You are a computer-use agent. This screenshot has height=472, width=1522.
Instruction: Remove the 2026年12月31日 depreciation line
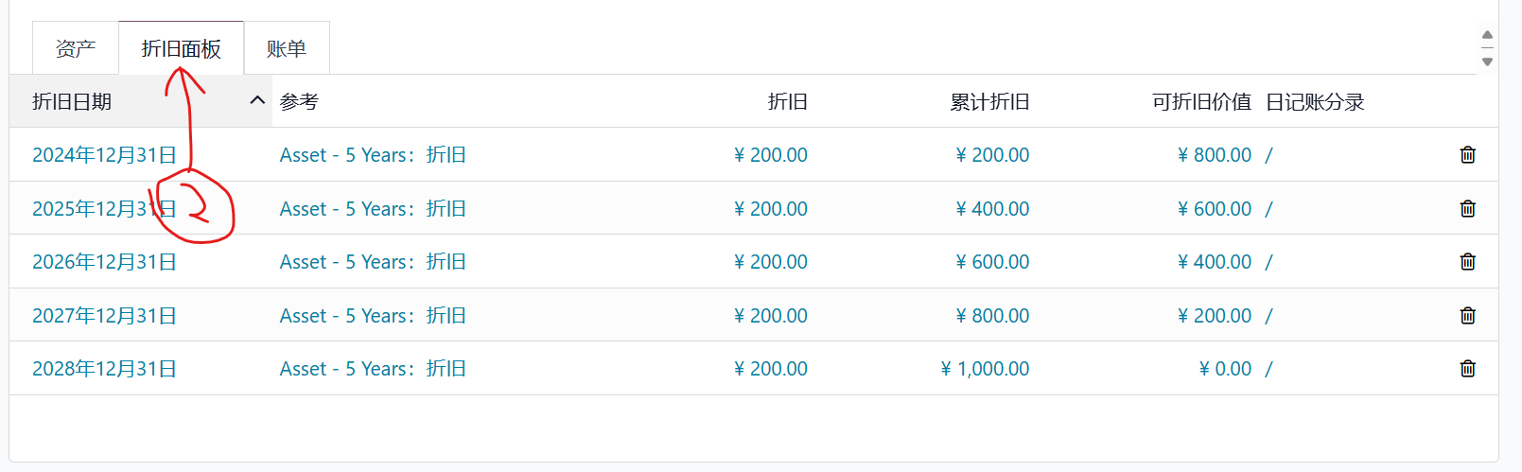[x=1467, y=262]
